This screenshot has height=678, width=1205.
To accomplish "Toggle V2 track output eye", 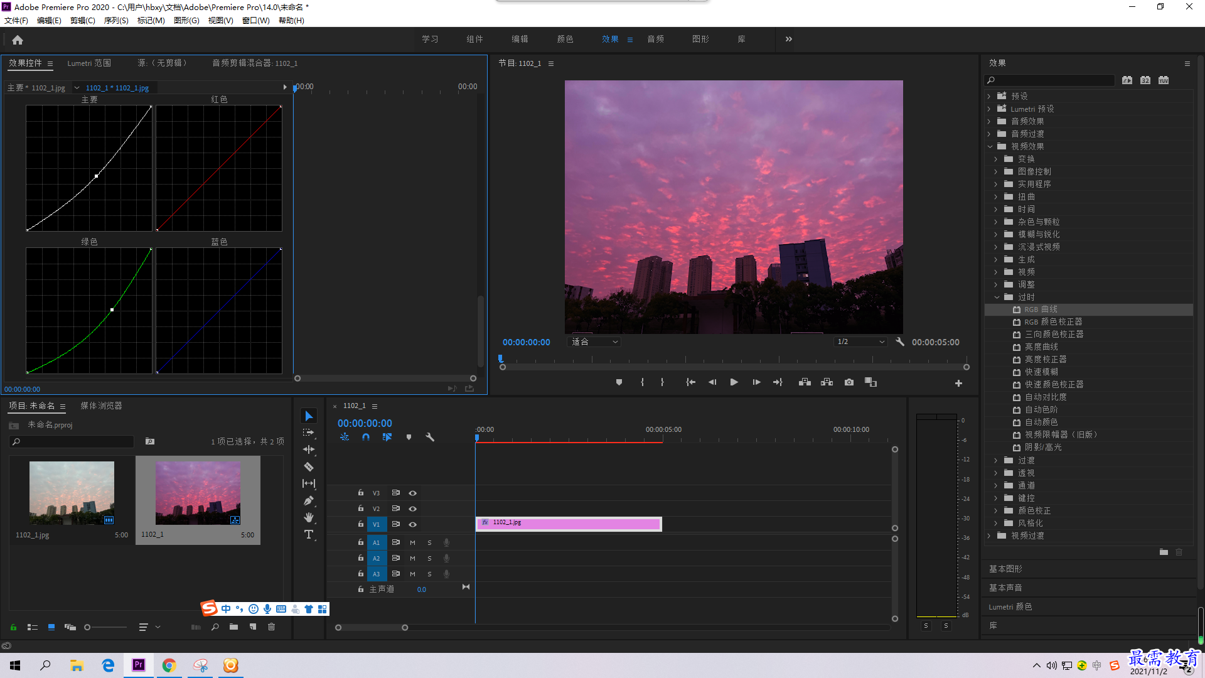I will tap(412, 508).
